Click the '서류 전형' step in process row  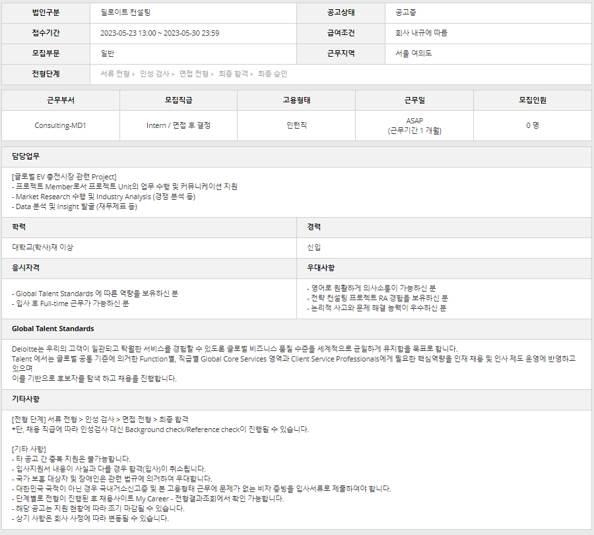click(x=115, y=74)
